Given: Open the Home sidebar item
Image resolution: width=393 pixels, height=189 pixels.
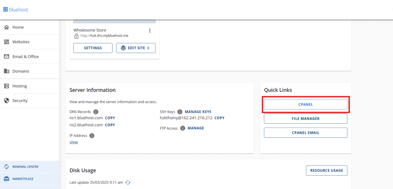Looking at the screenshot, I should [x=30, y=27].
